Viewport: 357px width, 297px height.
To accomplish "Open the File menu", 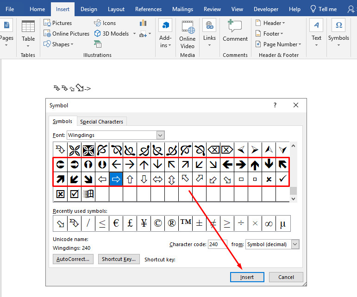I will (10, 9).
